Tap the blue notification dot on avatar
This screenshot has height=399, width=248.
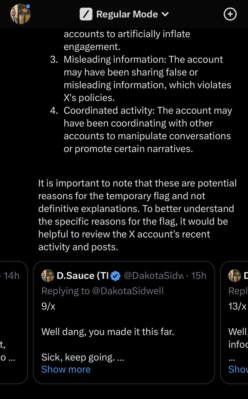(x=28, y=6)
